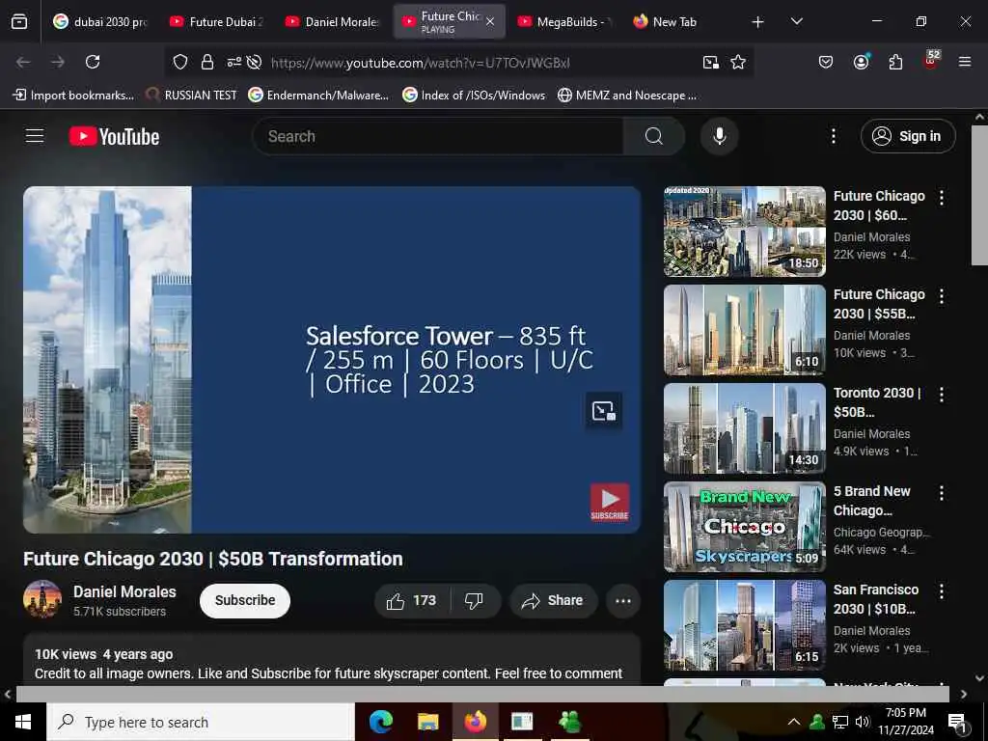Image resolution: width=988 pixels, height=741 pixels.
Task: Open the Firefox account icon
Action: click(861, 62)
